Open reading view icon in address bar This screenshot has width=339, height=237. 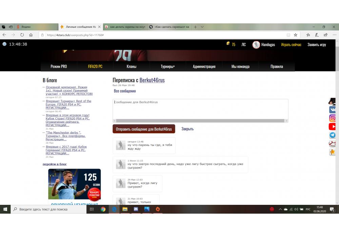pos(288,35)
